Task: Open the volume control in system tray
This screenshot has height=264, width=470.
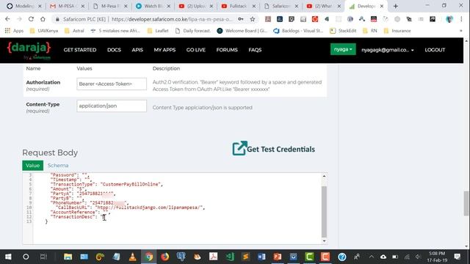Action: click(x=418, y=257)
